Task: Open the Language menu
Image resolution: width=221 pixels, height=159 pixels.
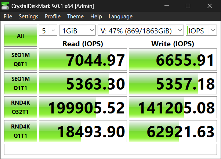Action: 120,17
